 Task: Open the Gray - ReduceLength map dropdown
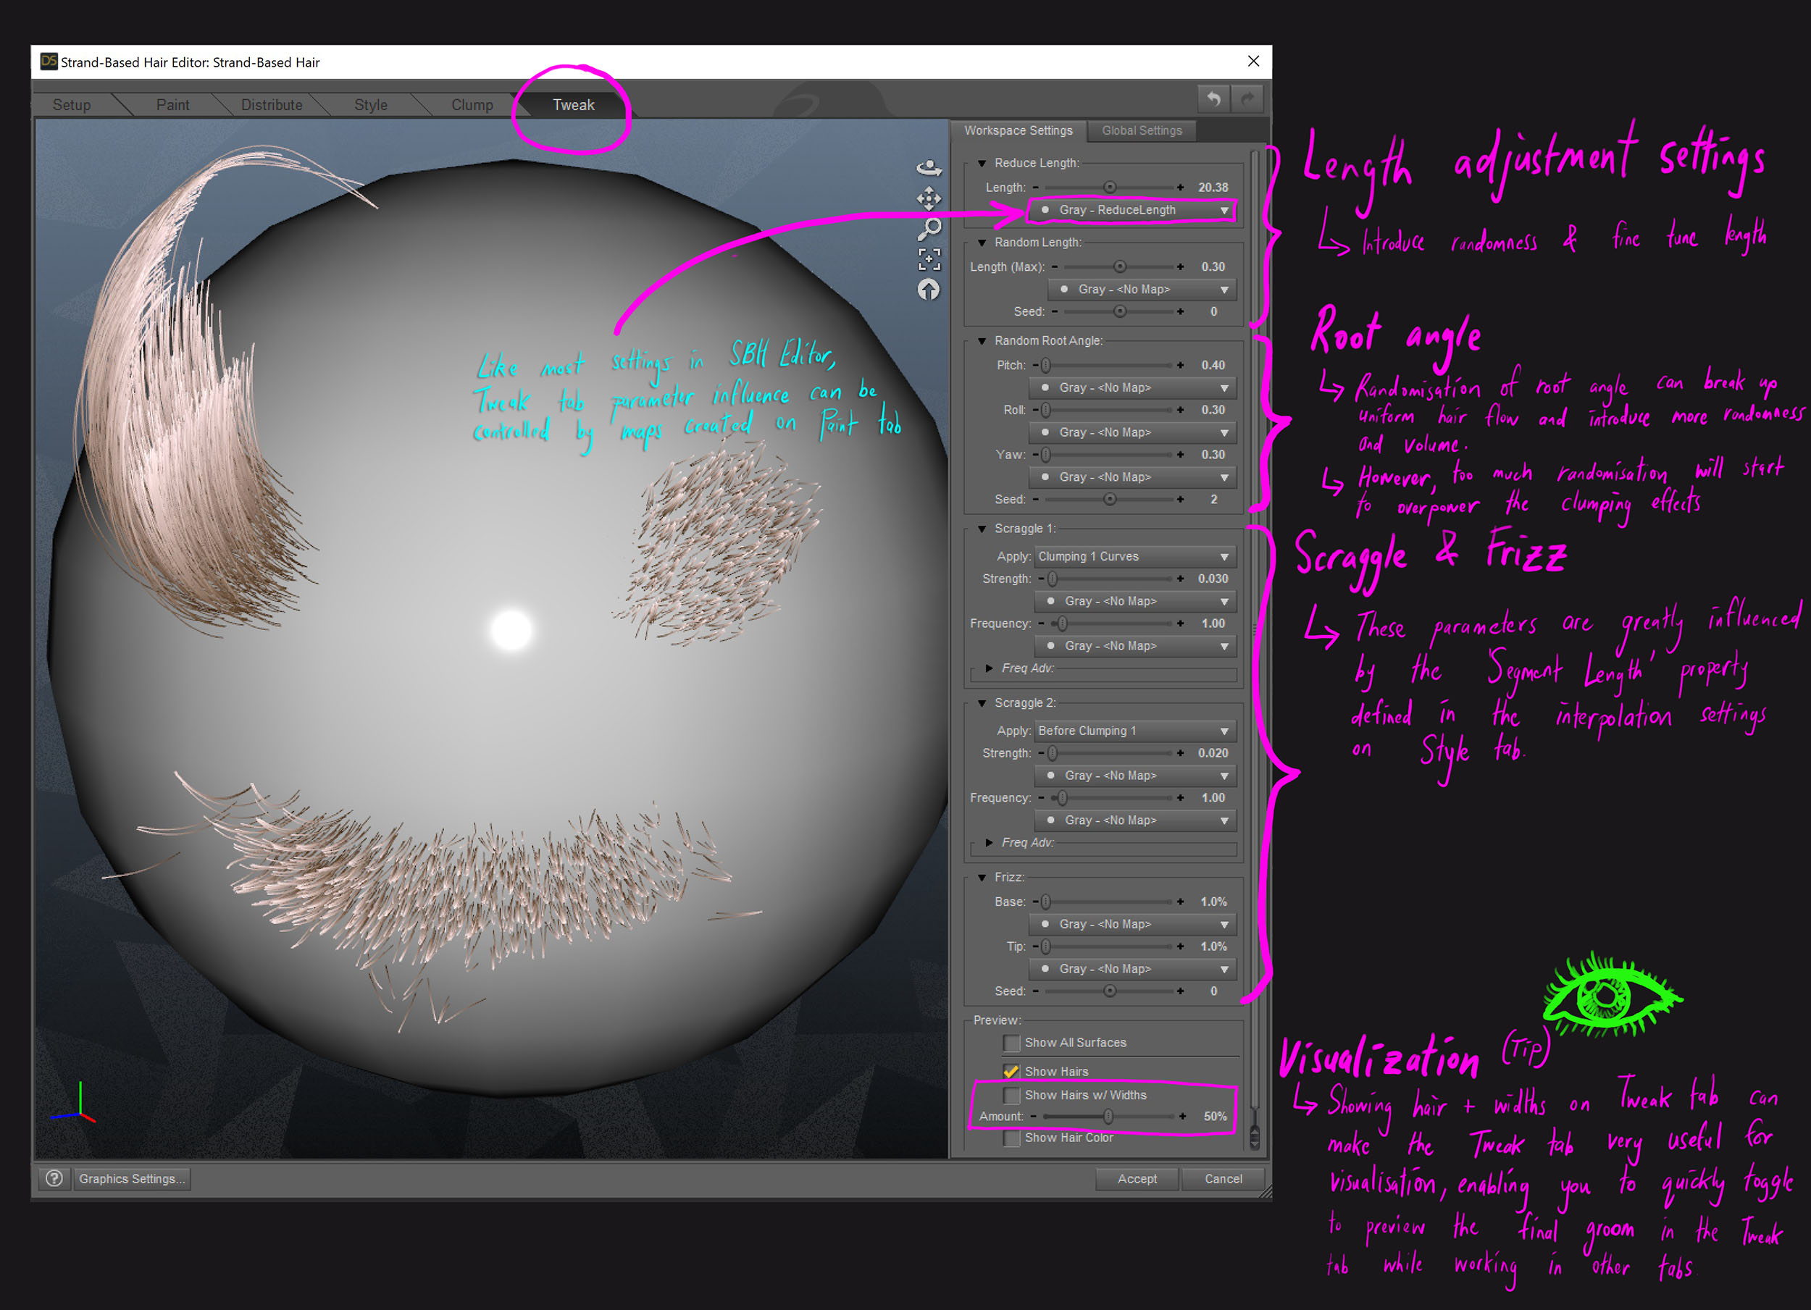(x=1132, y=210)
